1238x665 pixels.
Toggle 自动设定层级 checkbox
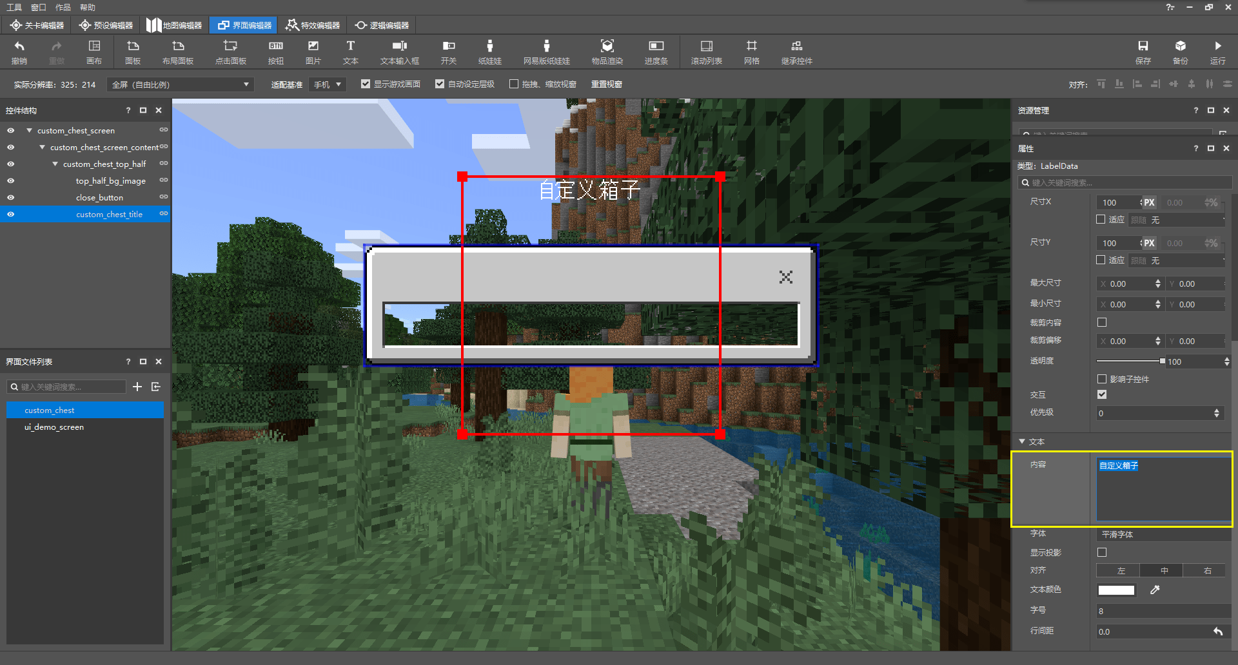(x=440, y=84)
